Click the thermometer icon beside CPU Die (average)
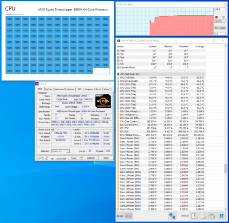The width and height of the screenshot is (229, 223). (118, 81)
